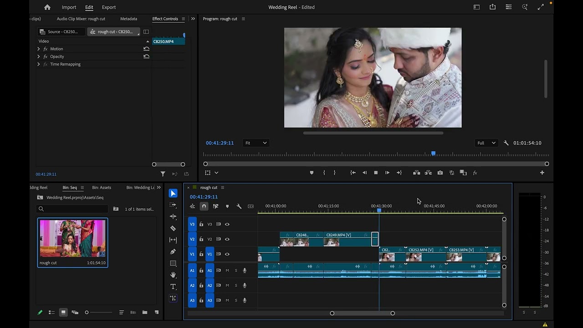The height and width of the screenshot is (328, 583).
Task: Reset Opacity effect parameters
Action: coord(146,56)
